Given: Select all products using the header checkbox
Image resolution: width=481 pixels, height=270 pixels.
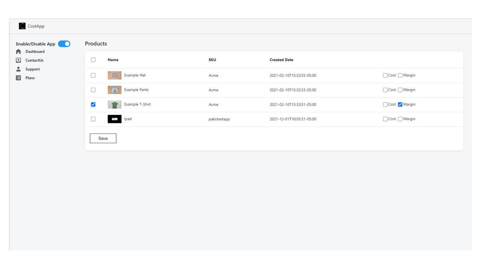Looking at the screenshot, I should coord(93,60).
